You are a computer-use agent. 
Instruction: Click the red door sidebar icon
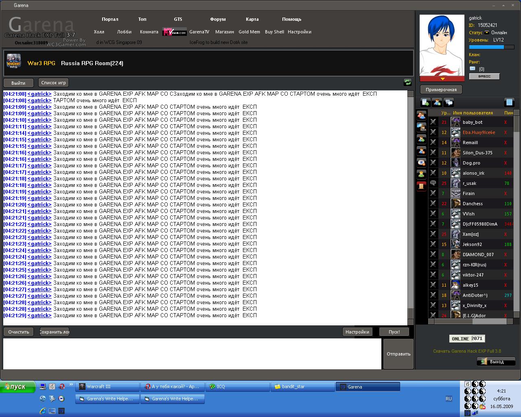coord(421,187)
